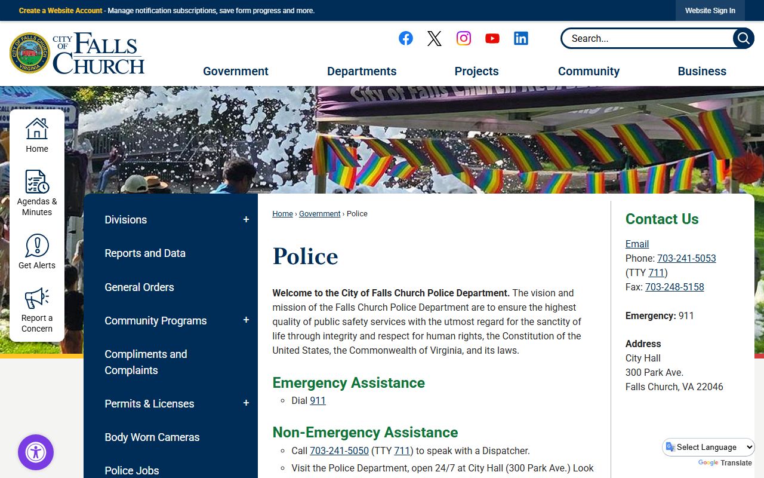Click the Home breadcrumb link
This screenshot has height=478, width=764.
282,213
